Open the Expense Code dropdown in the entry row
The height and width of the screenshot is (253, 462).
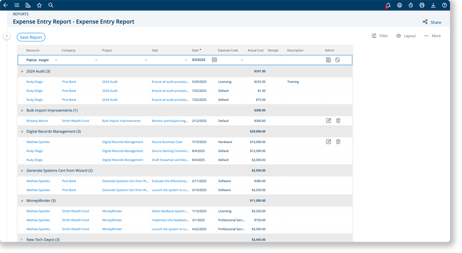[242, 60]
